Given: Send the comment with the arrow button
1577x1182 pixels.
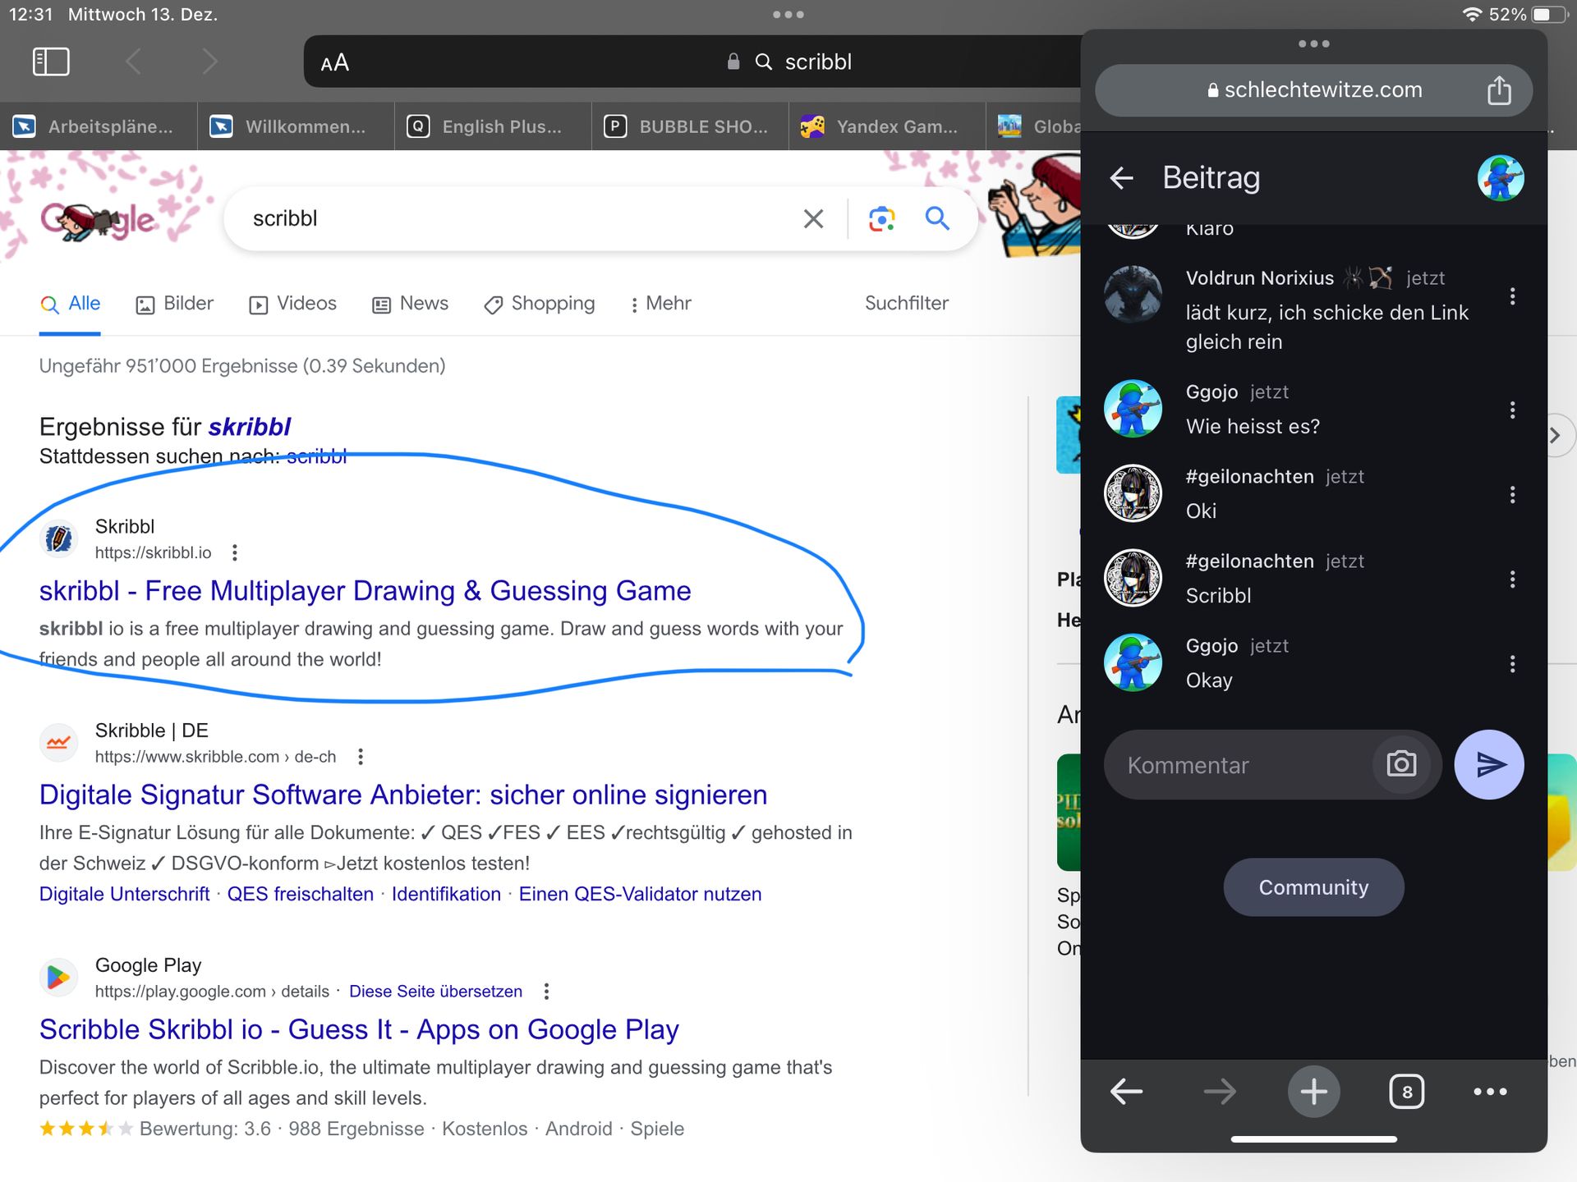Looking at the screenshot, I should point(1488,764).
